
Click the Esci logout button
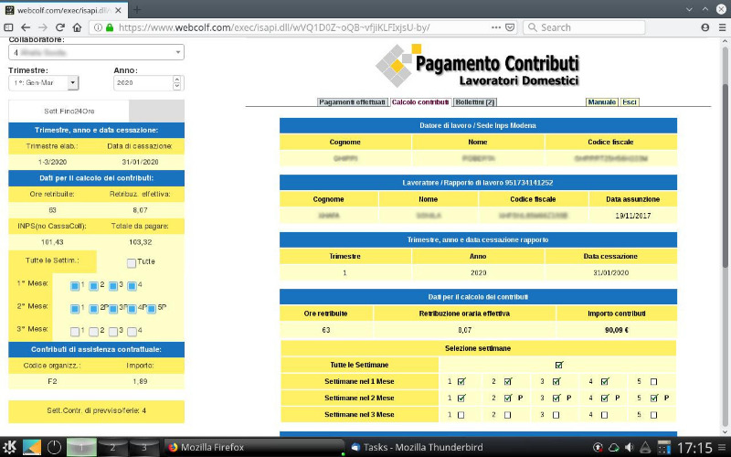click(630, 102)
